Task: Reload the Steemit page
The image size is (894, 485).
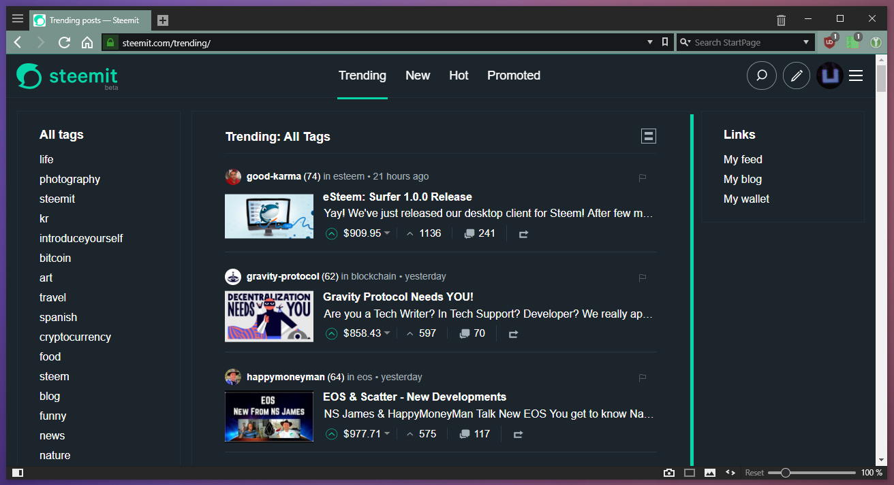Action: (65, 42)
